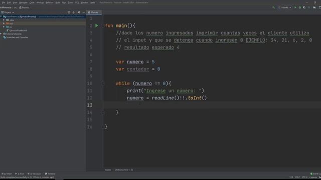Screen dimensions: 321x180
Task: Click the UTF-8 encoding status entry
Action: pyautogui.click(x=304, y=177)
